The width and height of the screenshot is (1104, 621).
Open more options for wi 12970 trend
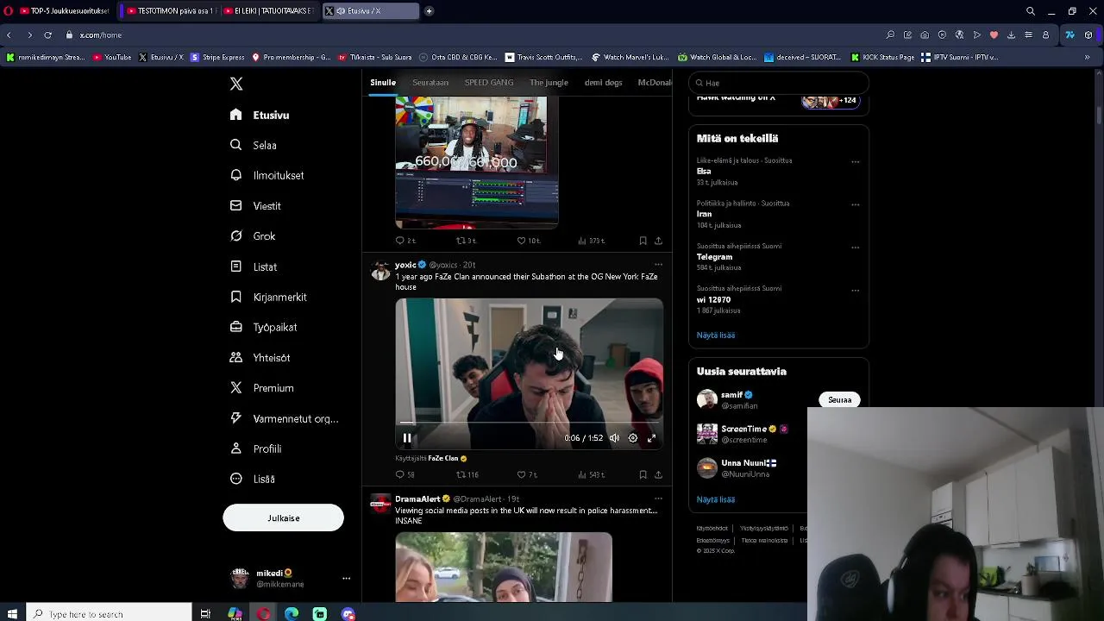tap(855, 290)
